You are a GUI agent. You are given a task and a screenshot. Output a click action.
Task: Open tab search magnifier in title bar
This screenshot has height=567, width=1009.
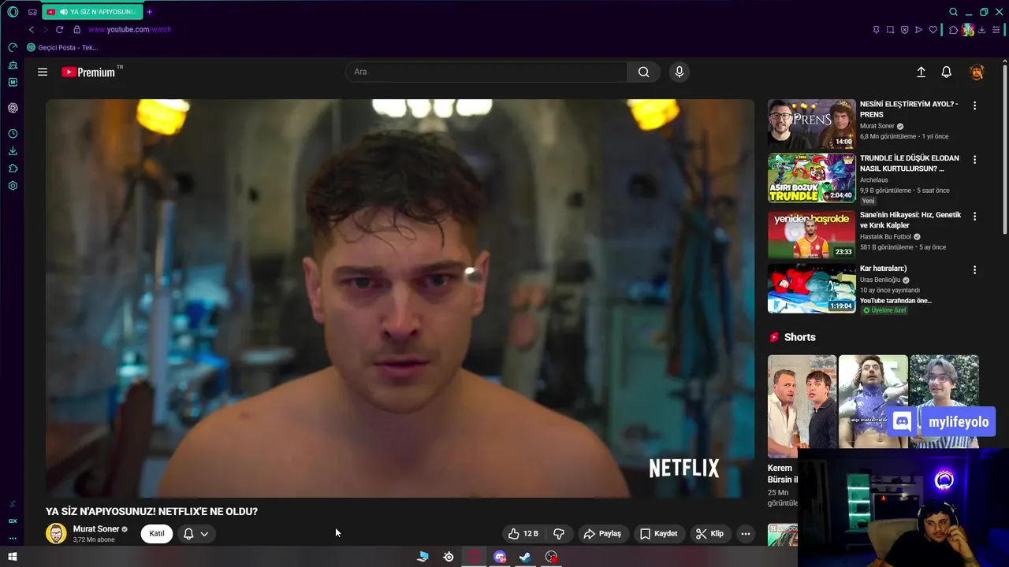coord(953,12)
